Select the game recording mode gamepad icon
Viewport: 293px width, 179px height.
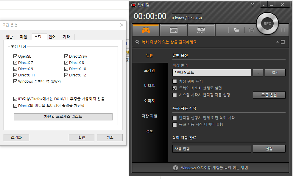click(146, 30)
